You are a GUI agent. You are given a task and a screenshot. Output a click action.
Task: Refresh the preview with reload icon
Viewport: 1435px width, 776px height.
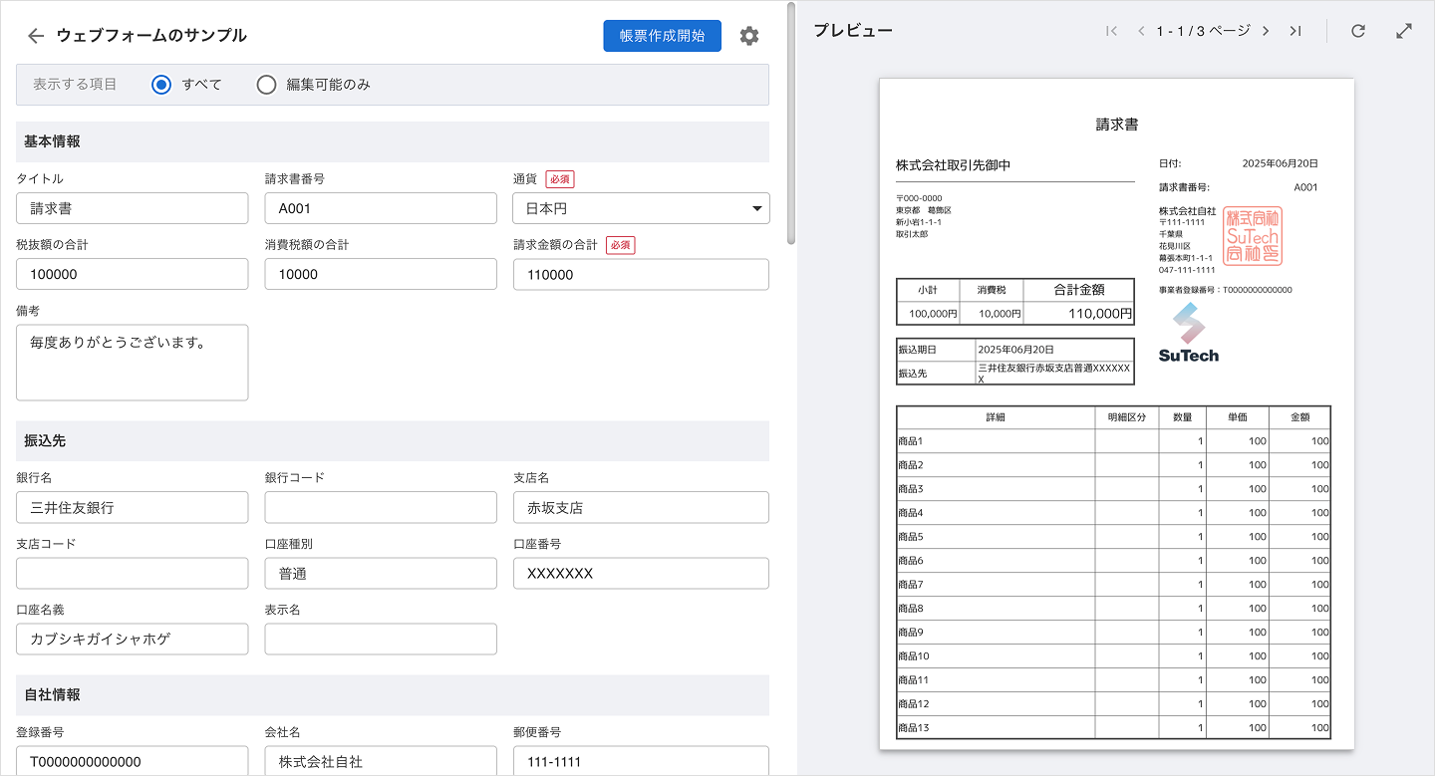pyautogui.click(x=1357, y=31)
